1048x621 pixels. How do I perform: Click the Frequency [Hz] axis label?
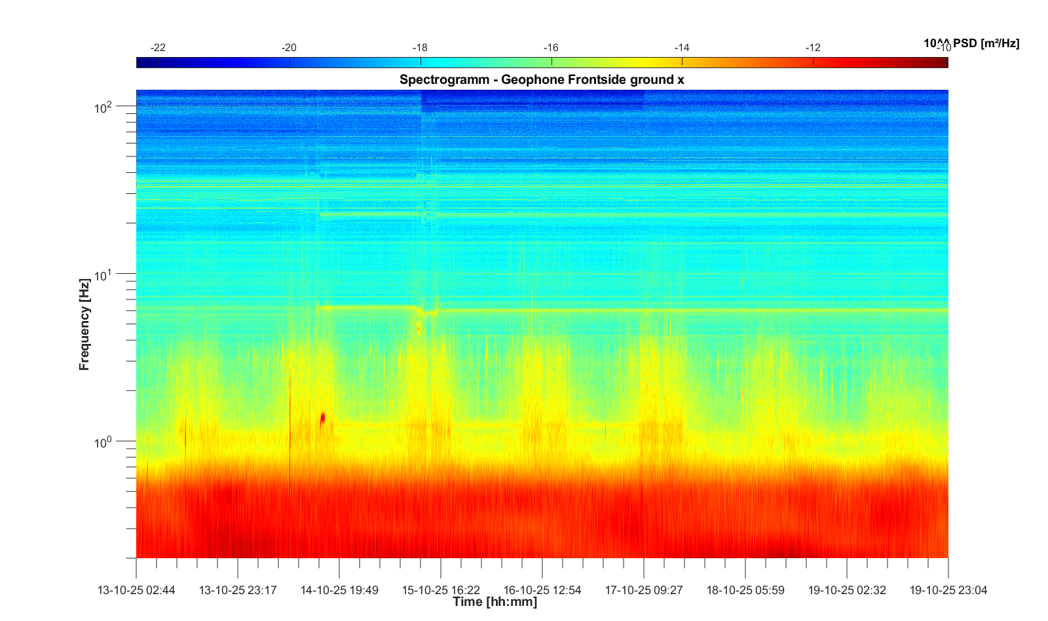(x=84, y=324)
